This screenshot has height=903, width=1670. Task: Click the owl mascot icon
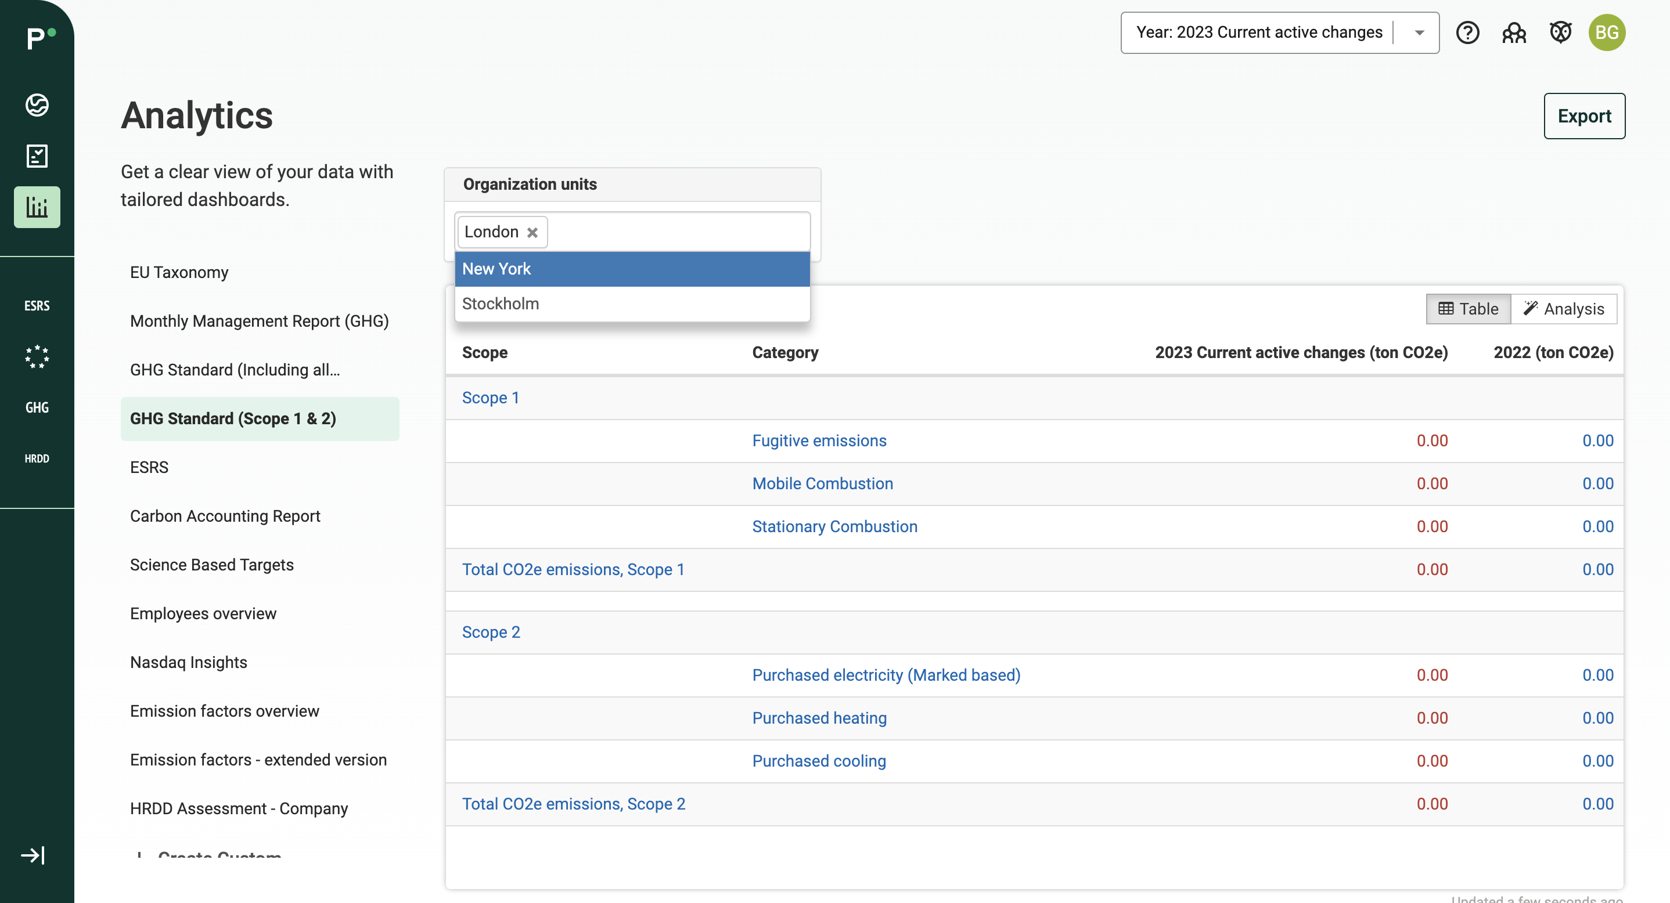(x=1560, y=32)
